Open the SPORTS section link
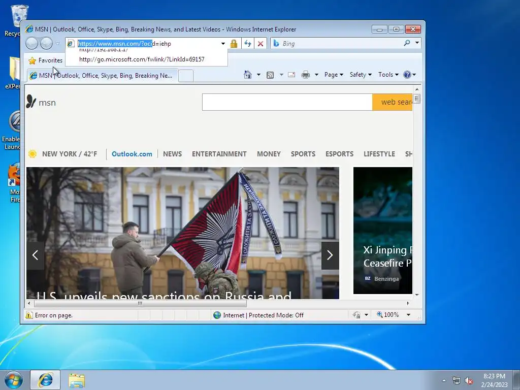Image resolution: width=520 pixels, height=390 pixels. (x=303, y=154)
